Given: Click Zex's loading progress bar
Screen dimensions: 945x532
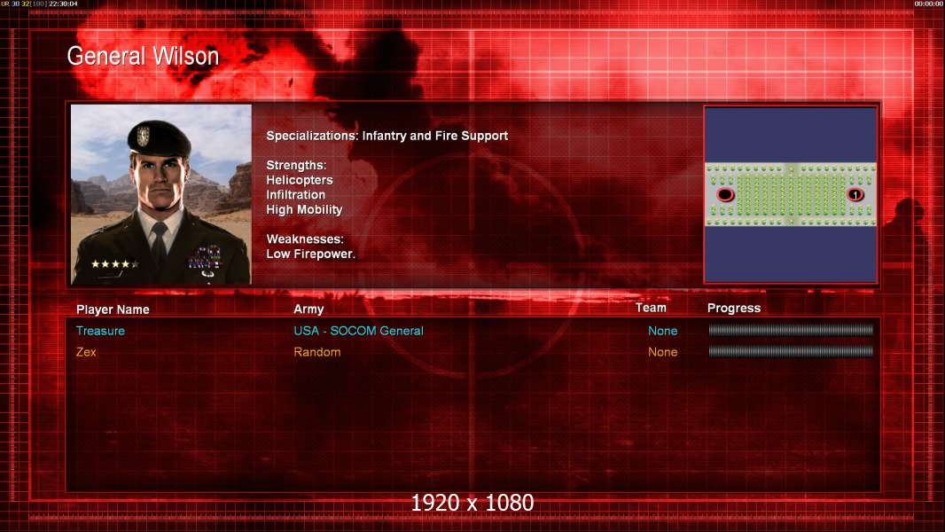Looking at the screenshot, I should [x=791, y=351].
